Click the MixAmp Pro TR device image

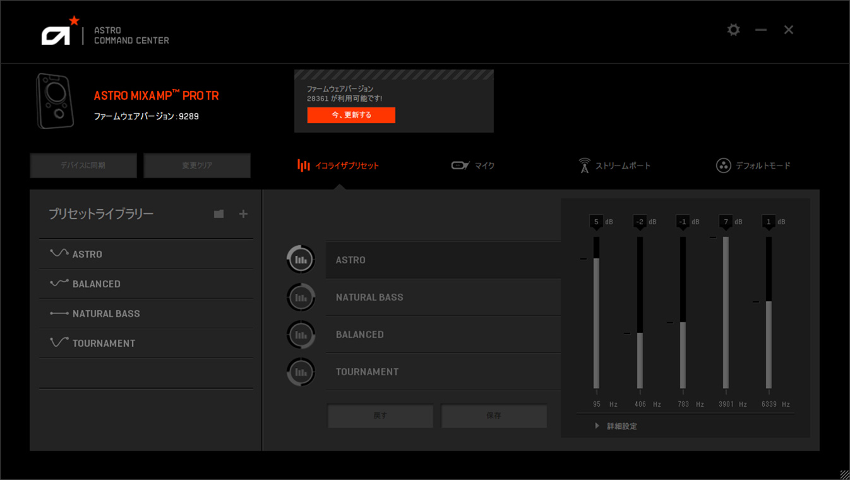(x=55, y=101)
